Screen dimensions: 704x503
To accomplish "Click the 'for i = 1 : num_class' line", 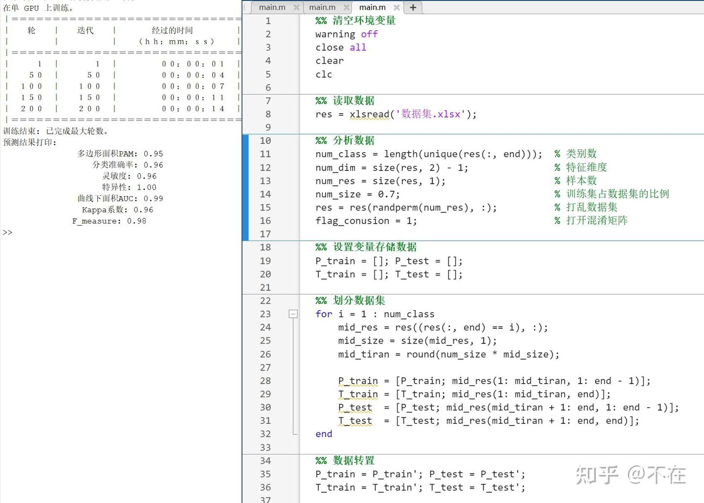I will tap(375, 314).
